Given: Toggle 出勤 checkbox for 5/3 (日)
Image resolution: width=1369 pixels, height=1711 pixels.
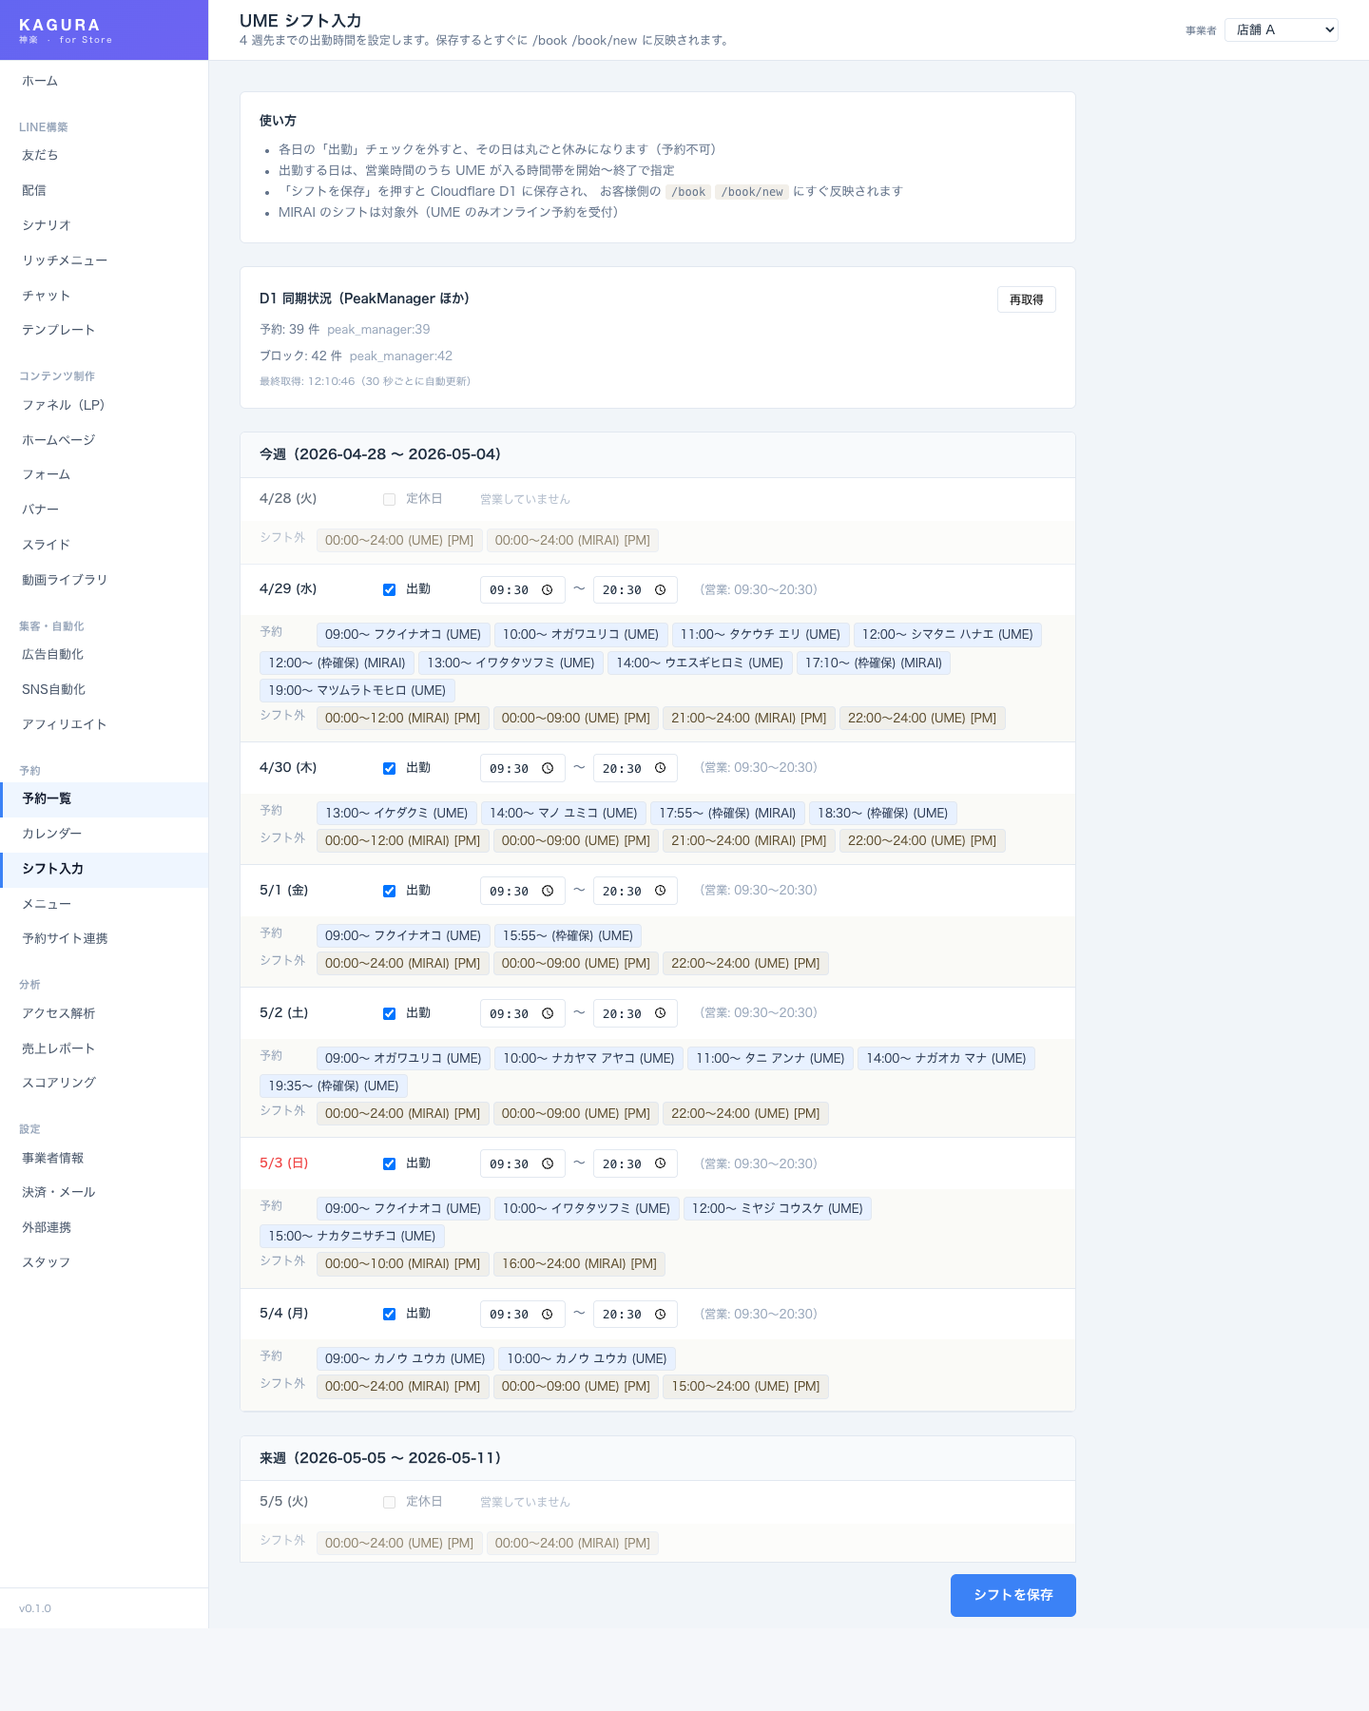Looking at the screenshot, I should pyautogui.click(x=389, y=1163).
